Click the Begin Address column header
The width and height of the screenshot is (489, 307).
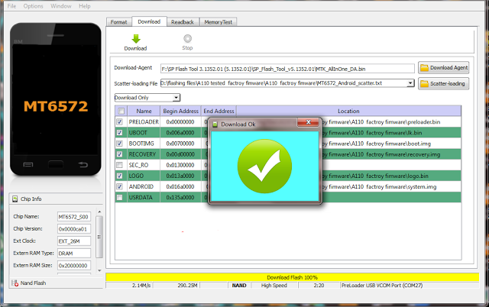coord(180,111)
